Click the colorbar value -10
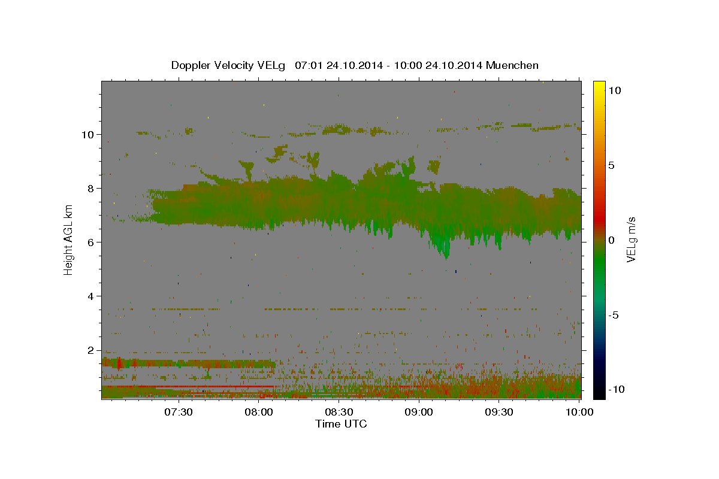Viewport: 719px width, 479px height. pos(616,389)
